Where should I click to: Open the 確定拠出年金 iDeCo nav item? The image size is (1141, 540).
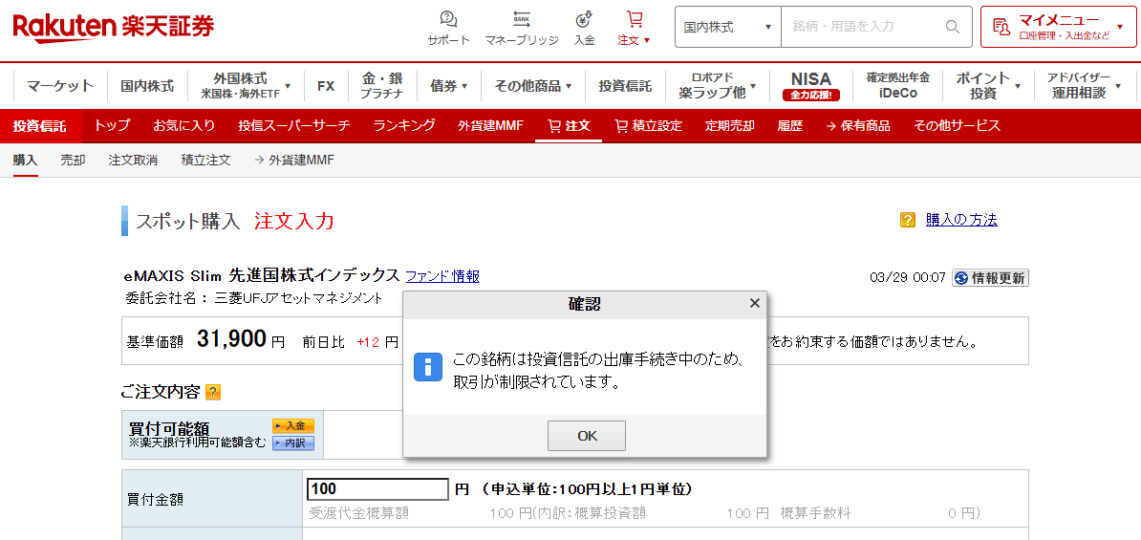(x=897, y=86)
